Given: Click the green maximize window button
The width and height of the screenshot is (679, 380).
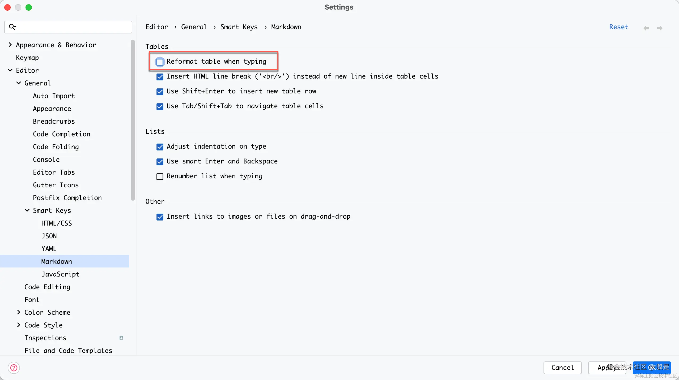Looking at the screenshot, I should click(x=29, y=7).
